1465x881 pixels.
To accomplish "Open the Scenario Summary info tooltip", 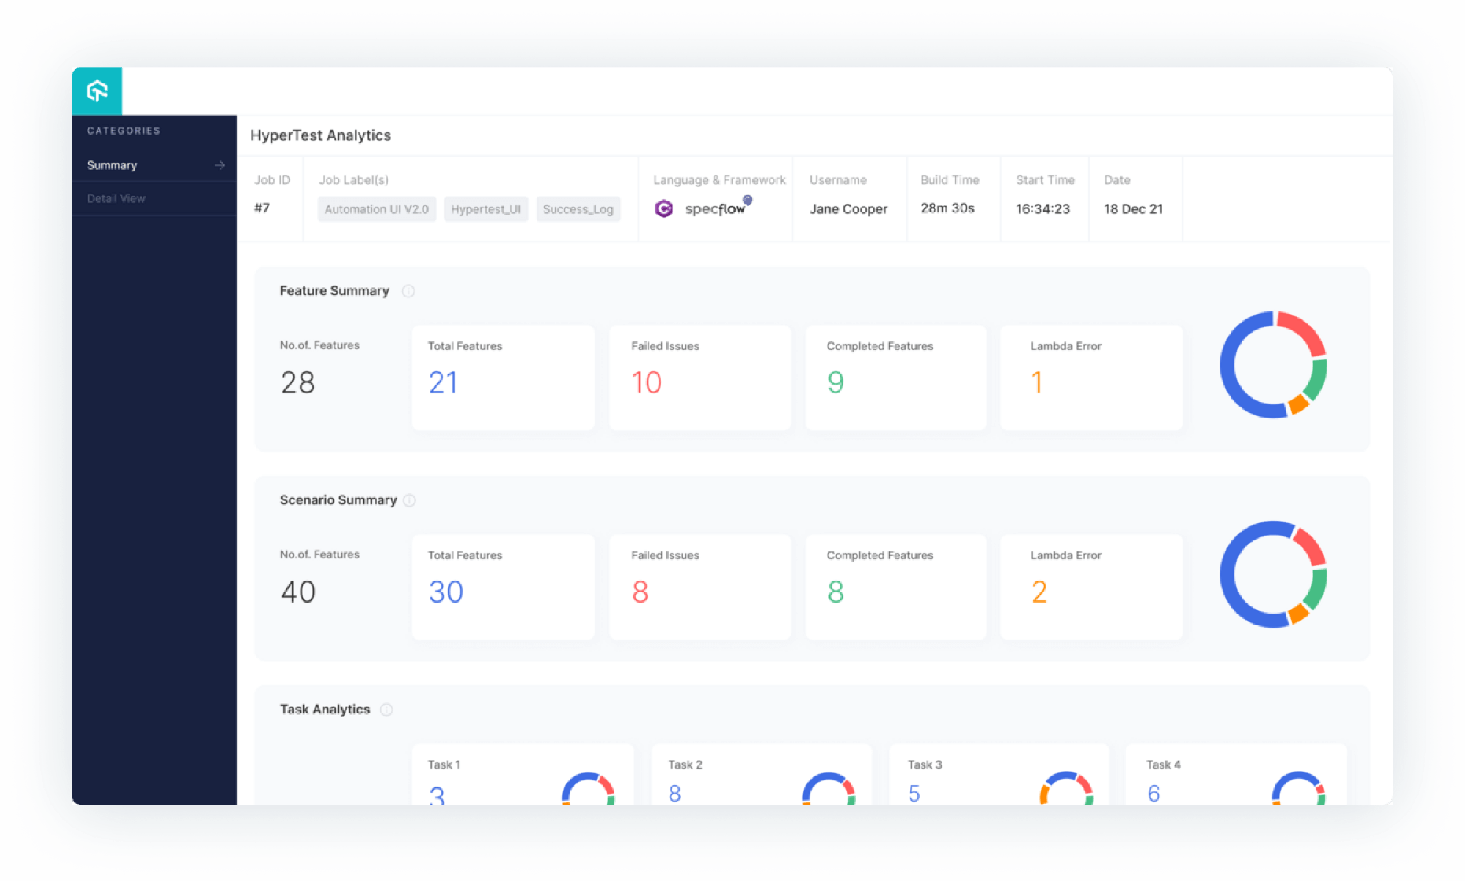I will pos(408,499).
